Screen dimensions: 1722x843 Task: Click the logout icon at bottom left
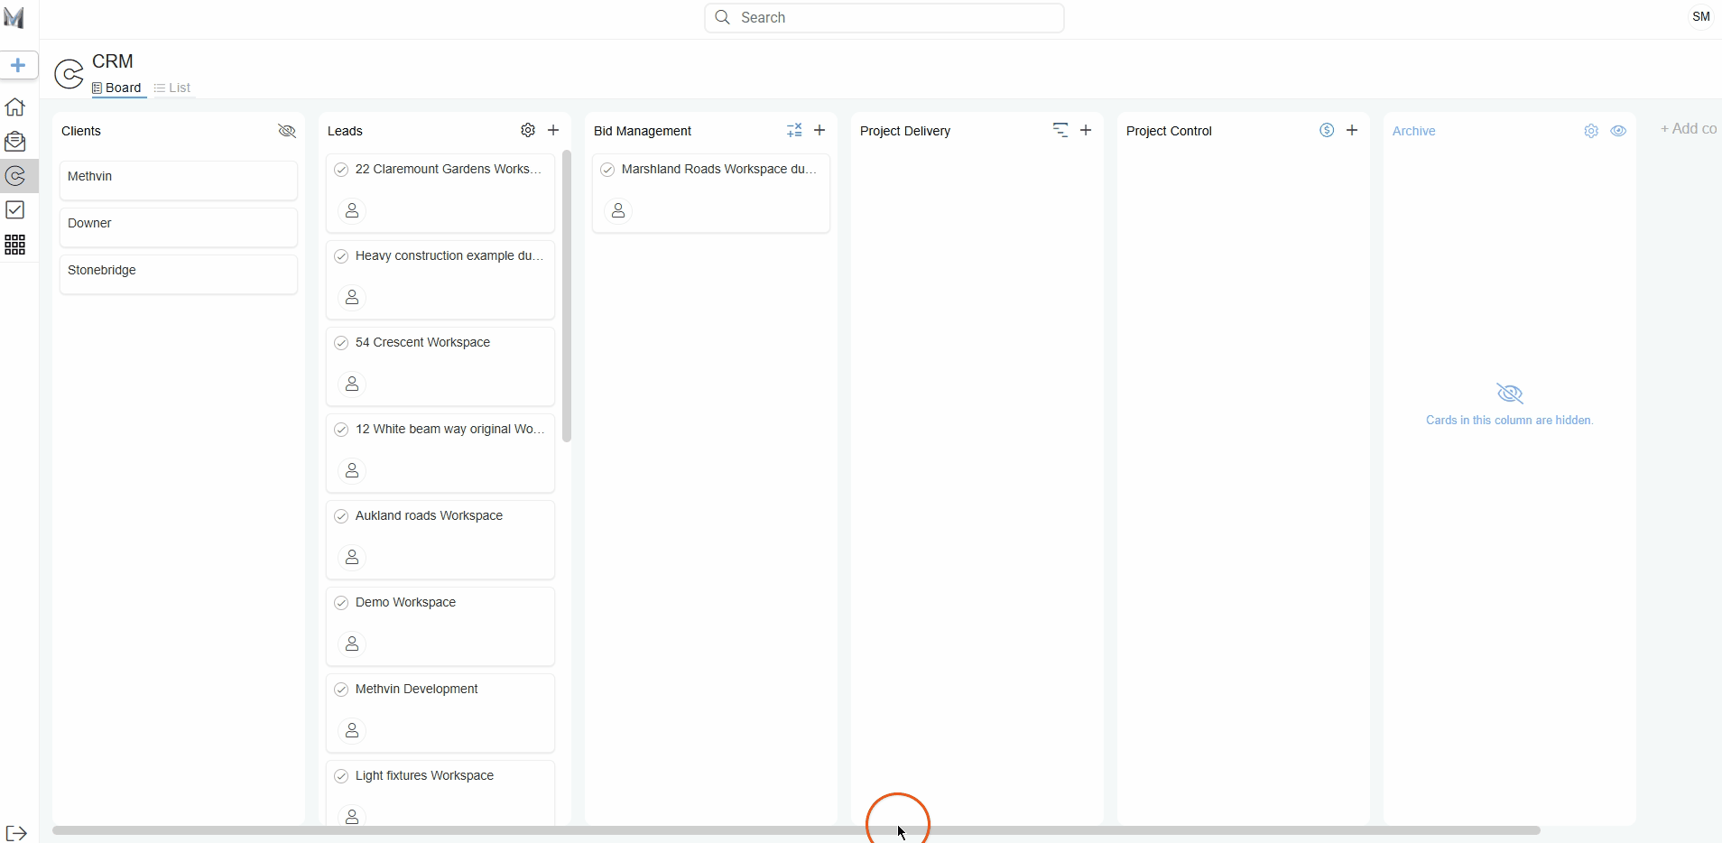[16, 832]
